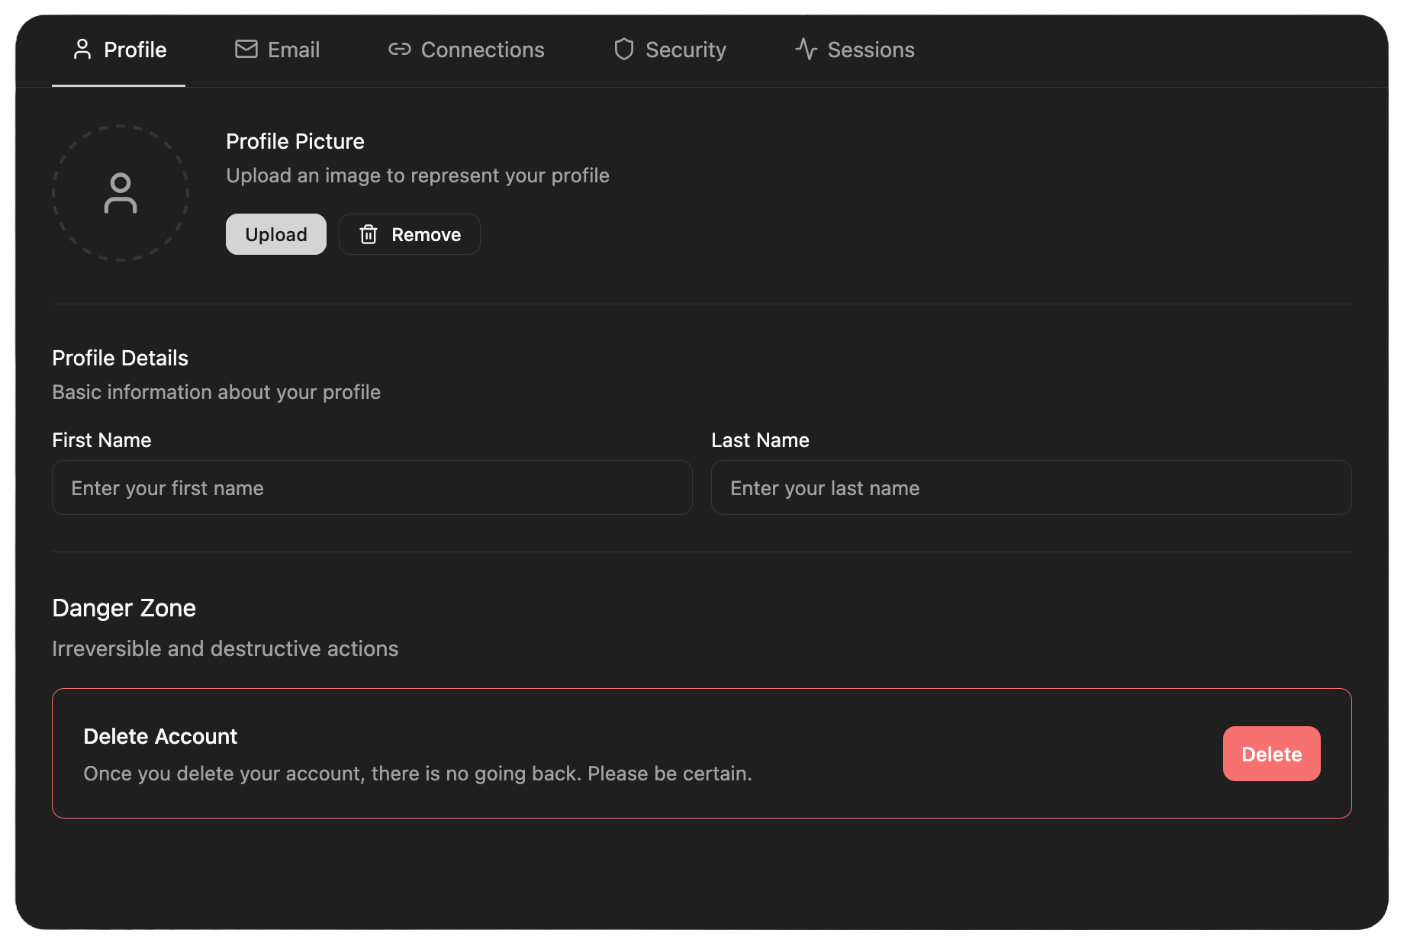Click the activity pulse icon for Sessions
Viewport: 1407px width, 949px height.
click(806, 49)
